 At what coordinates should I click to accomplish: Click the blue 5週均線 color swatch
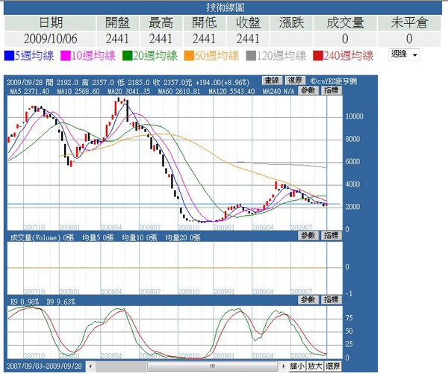coord(9,56)
